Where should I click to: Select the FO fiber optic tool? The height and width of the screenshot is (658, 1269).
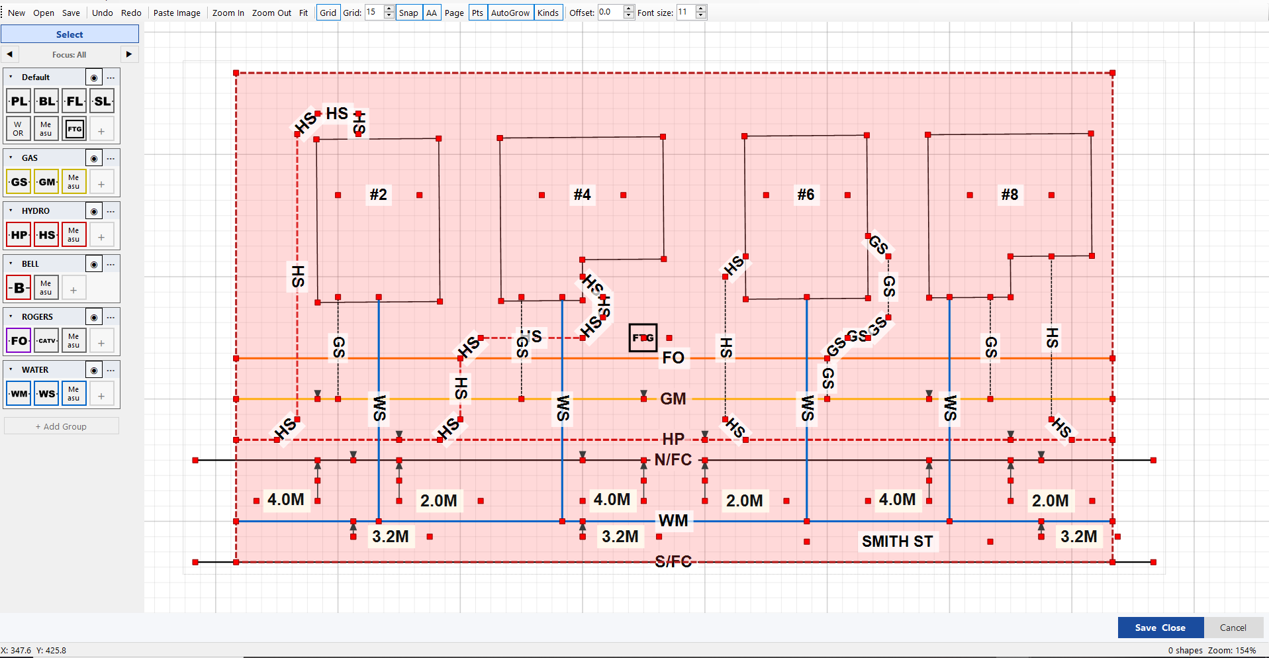[x=19, y=341]
